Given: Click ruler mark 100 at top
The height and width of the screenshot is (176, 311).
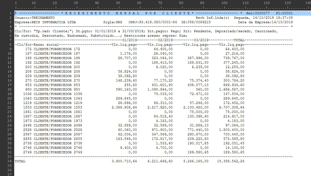Looking at the screenshot, I should coord(224,3).
